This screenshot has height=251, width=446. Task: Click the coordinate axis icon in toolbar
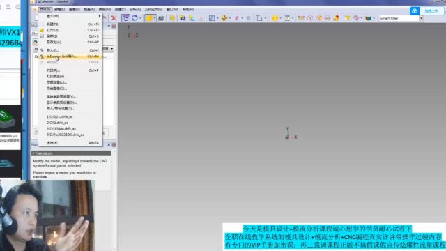(259, 18)
